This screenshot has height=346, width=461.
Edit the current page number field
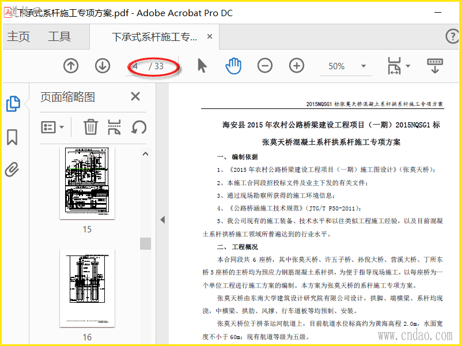click(x=136, y=66)
